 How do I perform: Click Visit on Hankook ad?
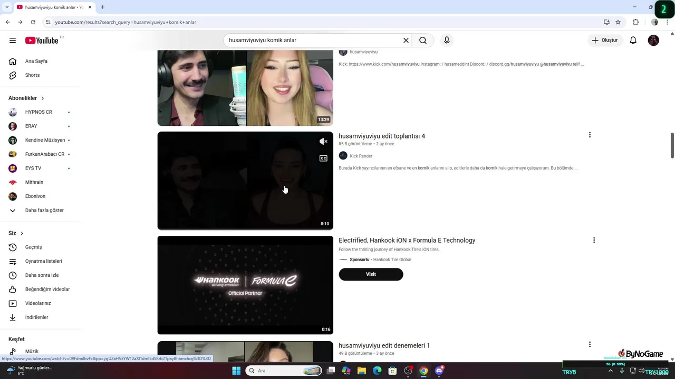[371, 274]
